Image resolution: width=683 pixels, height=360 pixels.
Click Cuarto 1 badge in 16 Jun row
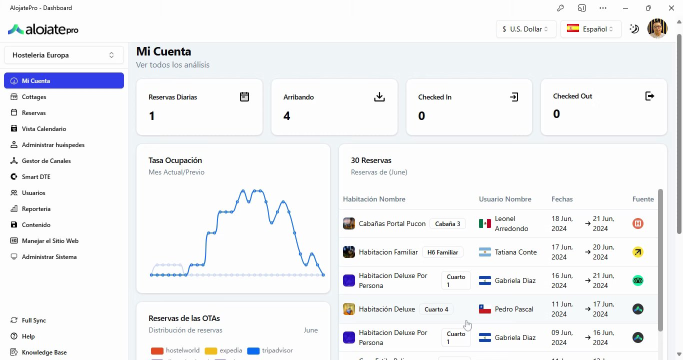click(456, 280)
